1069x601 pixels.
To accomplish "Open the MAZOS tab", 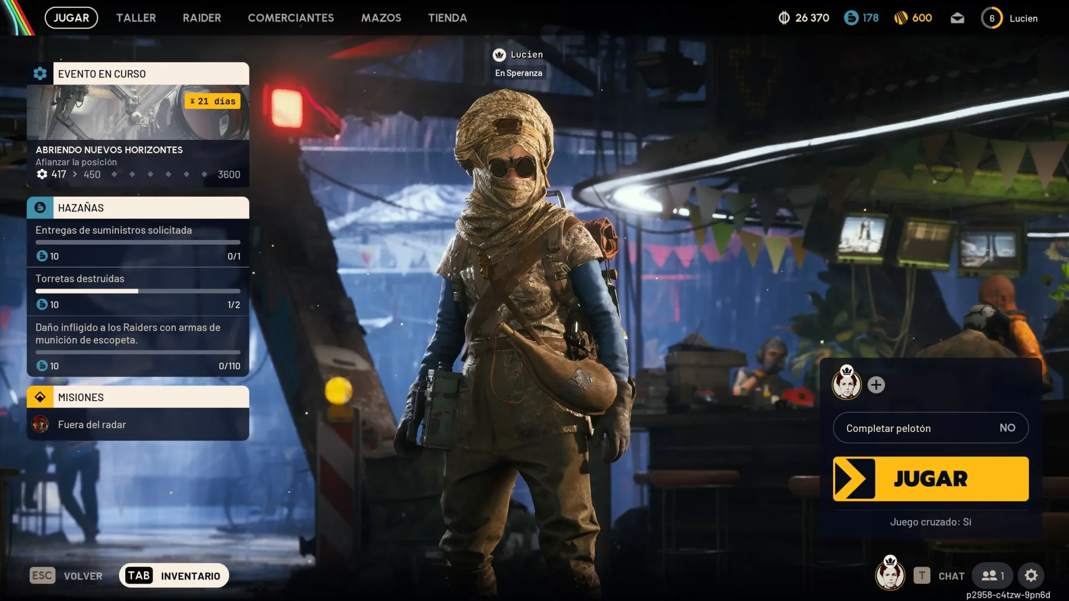I will tap(381, 18).
